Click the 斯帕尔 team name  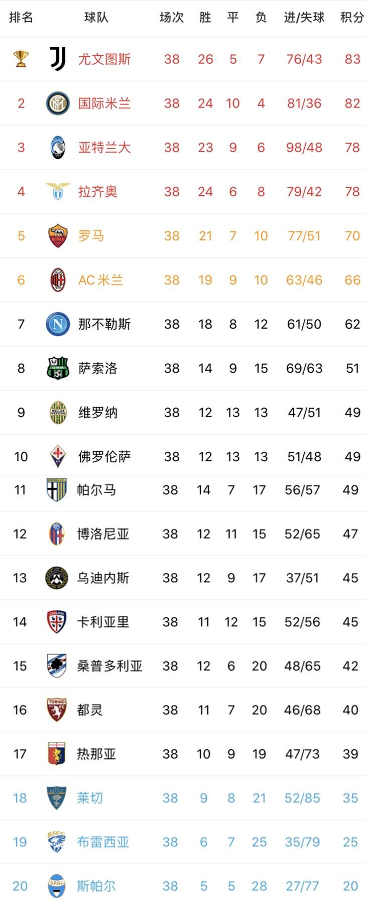(x=96, y=886)
